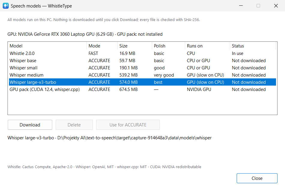Image resolution: width=285 pixels, height=188 pixels.
Task: Click the 'very good' polish cell
Action: tap(164, 75)
